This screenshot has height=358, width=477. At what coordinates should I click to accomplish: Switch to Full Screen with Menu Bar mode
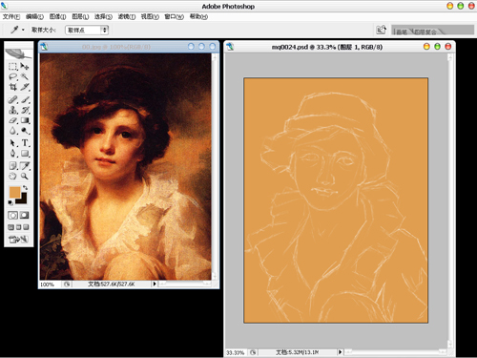click(19, 227)
